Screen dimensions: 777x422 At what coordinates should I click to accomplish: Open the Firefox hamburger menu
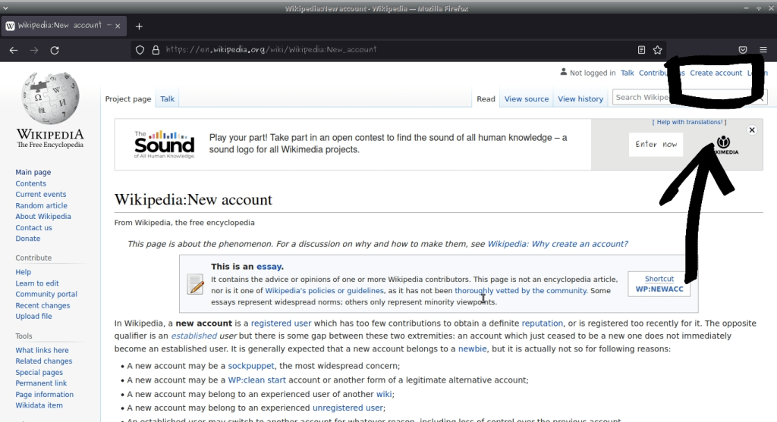(763, 50)
